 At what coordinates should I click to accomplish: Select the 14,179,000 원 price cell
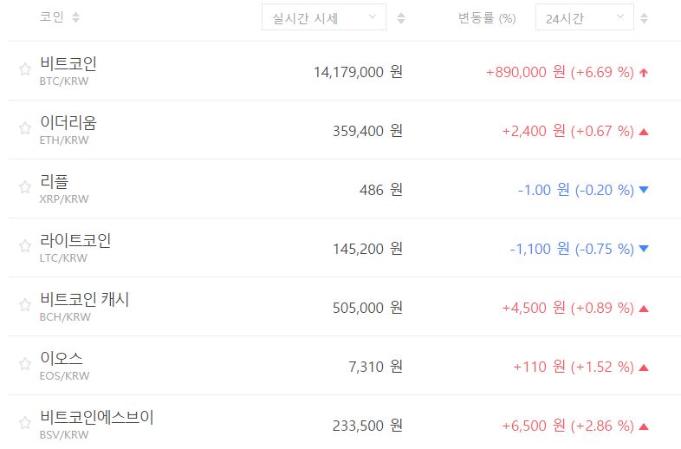(358, 72)
